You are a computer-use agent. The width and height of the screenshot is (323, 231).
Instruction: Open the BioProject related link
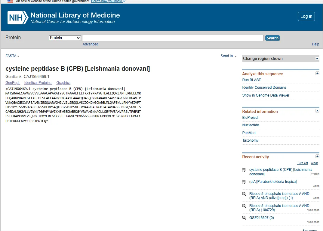[x=250, y=118]
